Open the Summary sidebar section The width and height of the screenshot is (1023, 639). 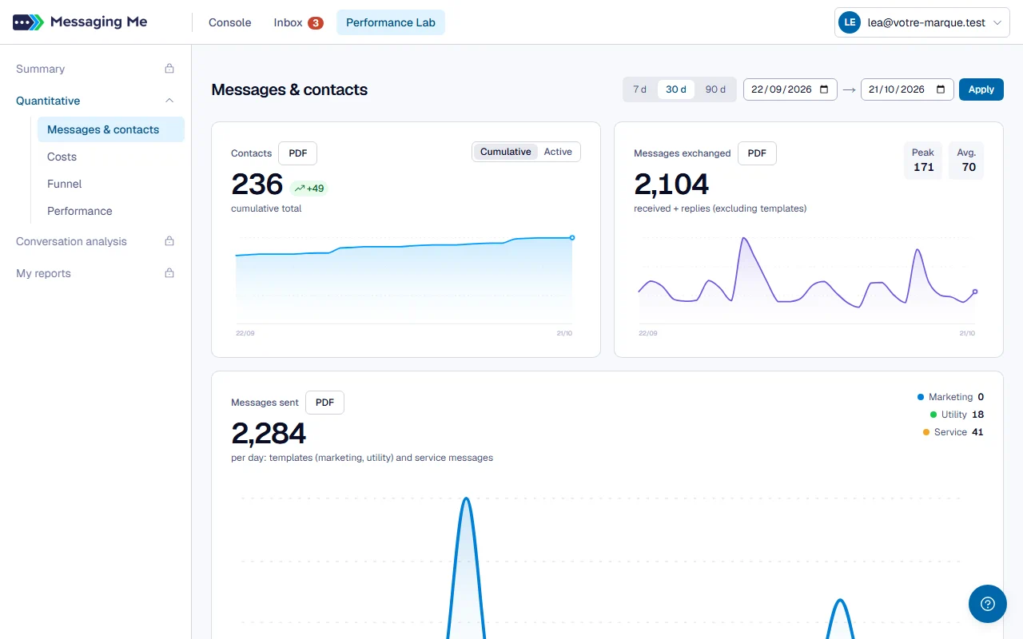(96, 69)
